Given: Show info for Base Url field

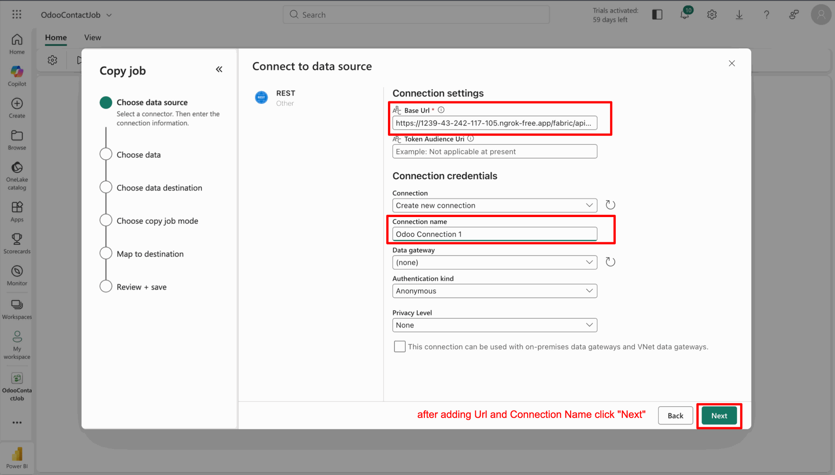Looking at the screenshot, I should click(x=441, y=110).
